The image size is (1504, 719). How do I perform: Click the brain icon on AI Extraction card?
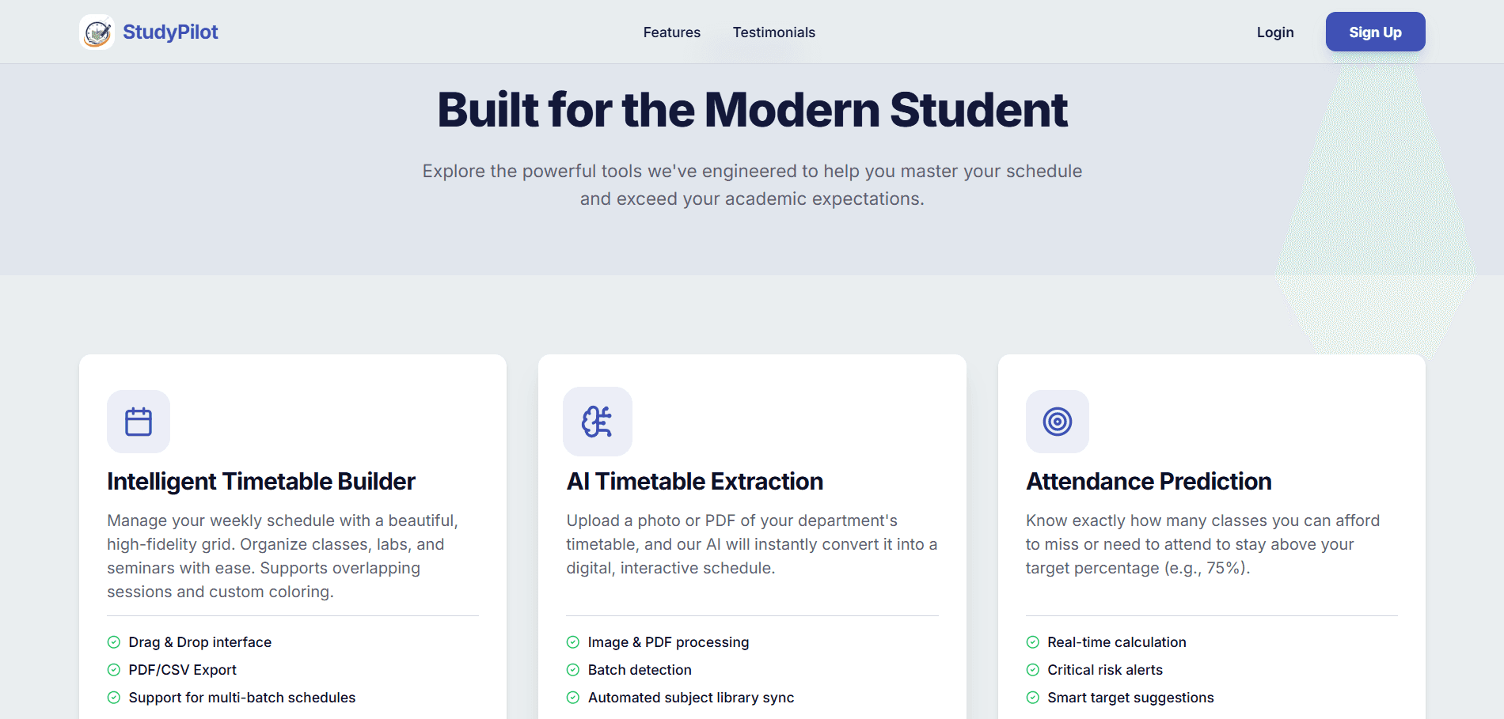click(598, 422)
